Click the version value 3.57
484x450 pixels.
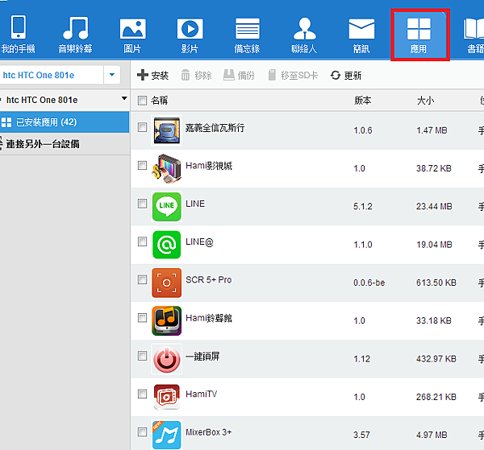[x=361, y=435]
